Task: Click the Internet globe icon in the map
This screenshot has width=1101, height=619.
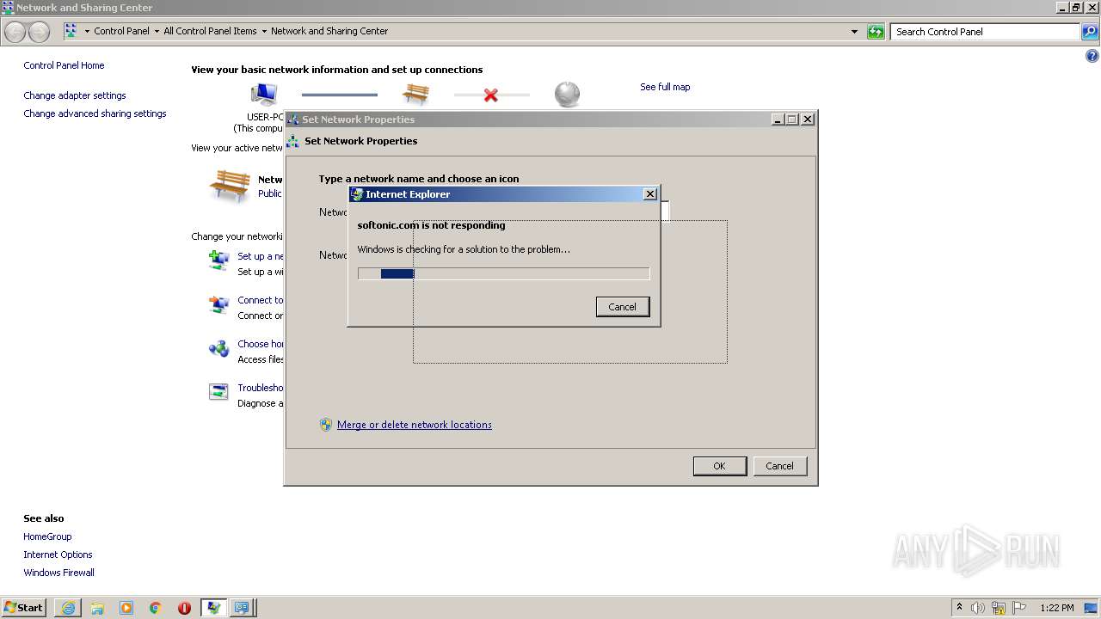Action: pos(567,94)
